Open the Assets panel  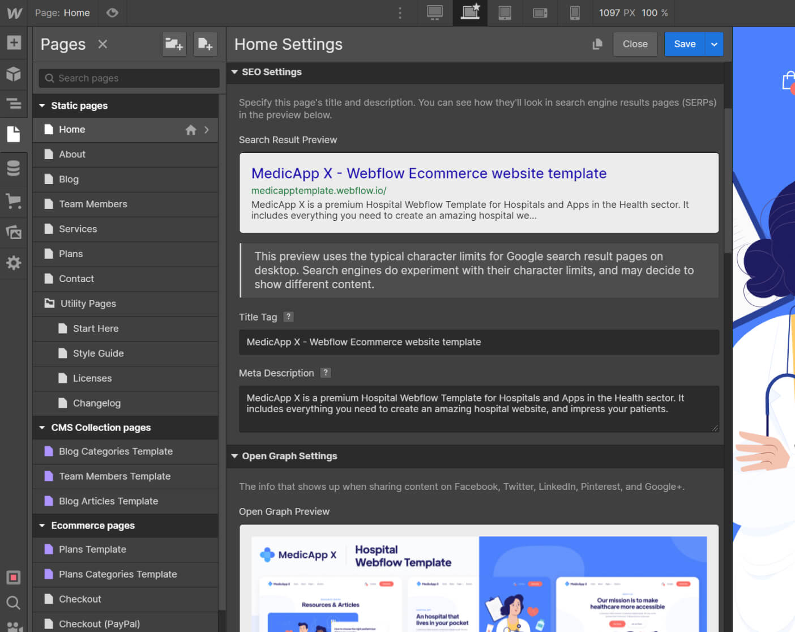click(x=14, y=232)
